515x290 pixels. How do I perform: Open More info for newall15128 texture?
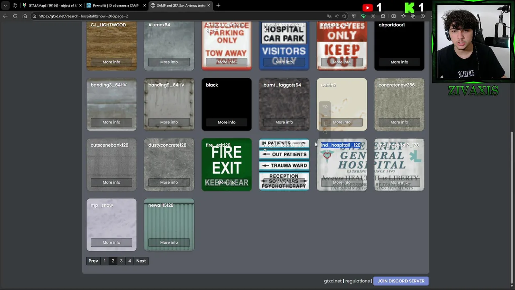pos(169,242)
